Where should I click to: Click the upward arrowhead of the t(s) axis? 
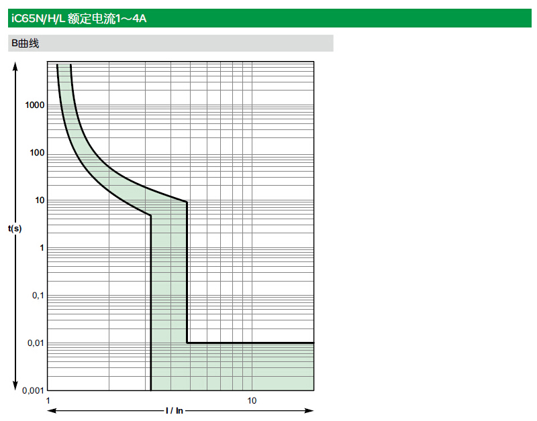15,65
